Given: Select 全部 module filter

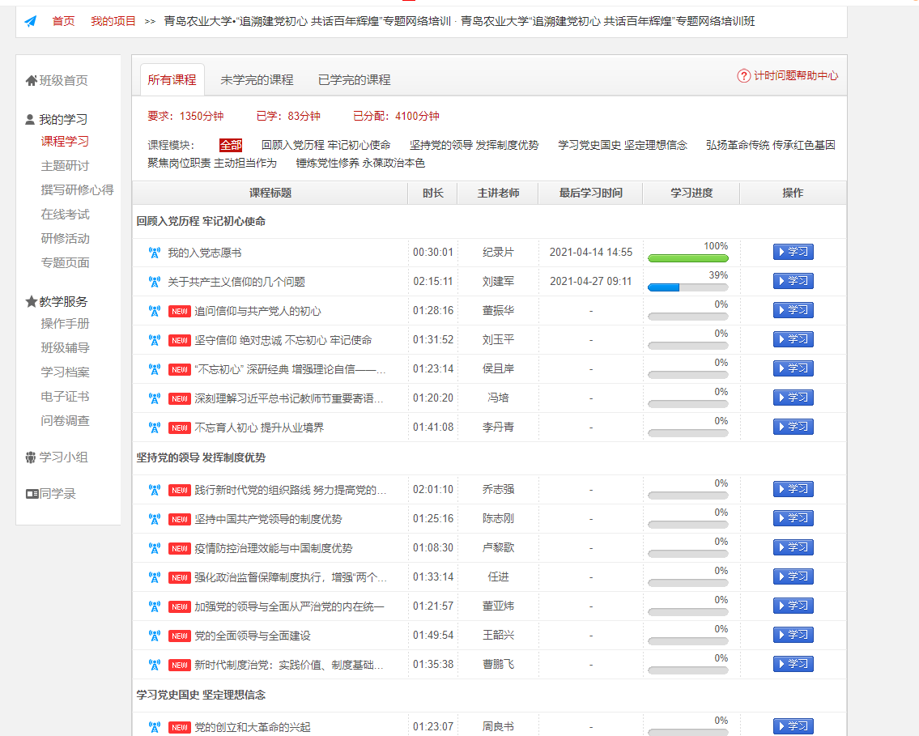Looking at the screenshot, I should [231, 145].
